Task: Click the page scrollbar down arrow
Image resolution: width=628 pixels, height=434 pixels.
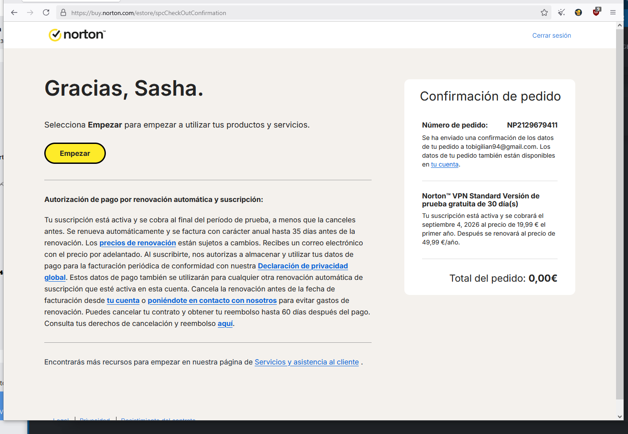Action: point(620,416)
